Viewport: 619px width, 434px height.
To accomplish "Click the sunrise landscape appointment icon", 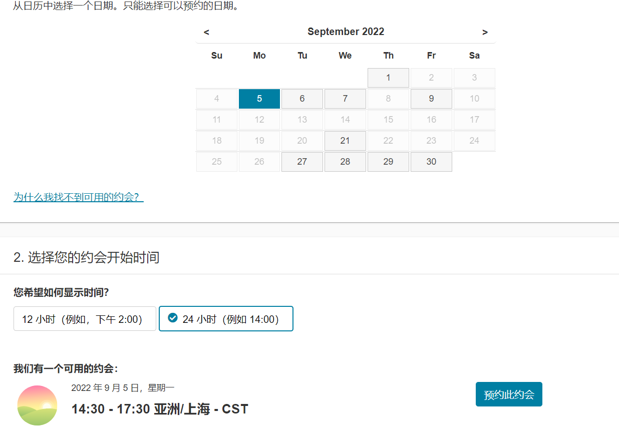I will pyautogui.click(x=37, y=405).
